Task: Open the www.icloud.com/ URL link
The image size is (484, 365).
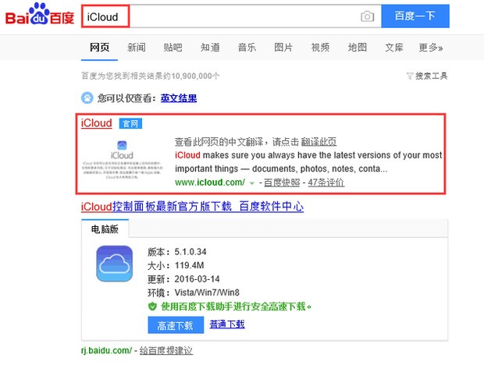Action: (x=210, y=182)
